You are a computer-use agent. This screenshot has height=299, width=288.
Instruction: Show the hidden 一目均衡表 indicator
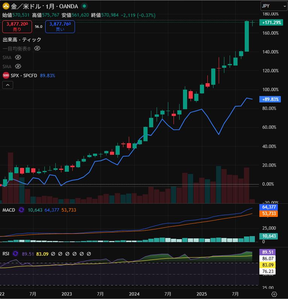37,48
